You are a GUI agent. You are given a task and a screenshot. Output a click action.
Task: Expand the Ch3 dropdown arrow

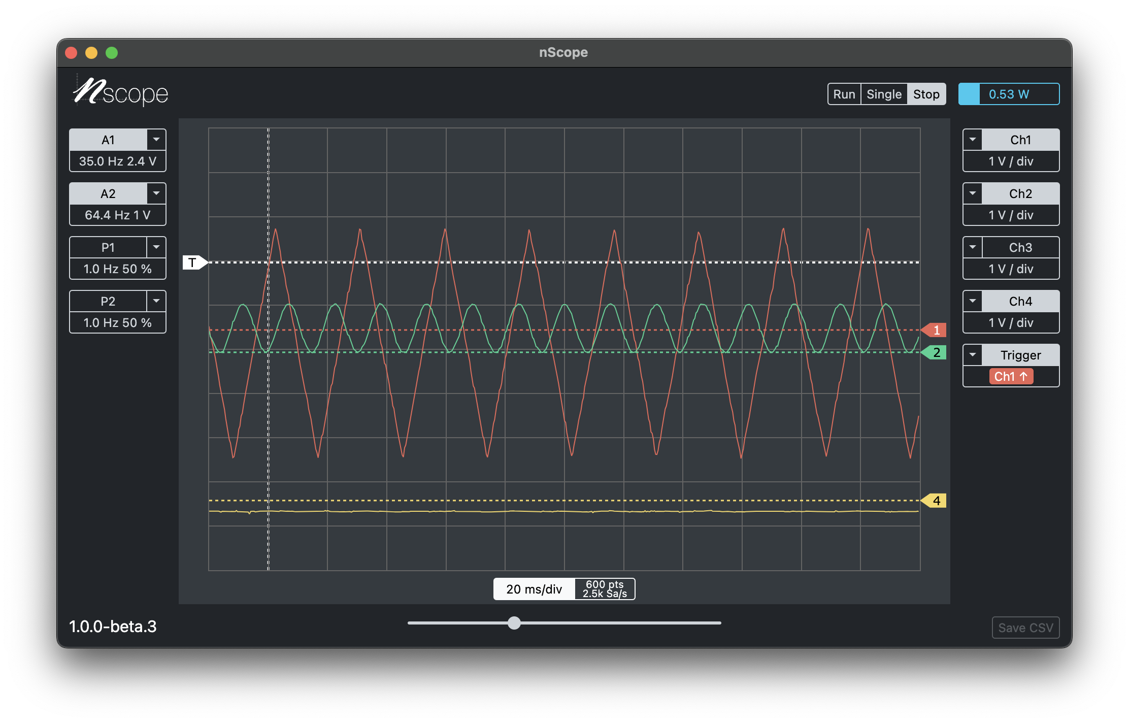[x=973, y=247]
